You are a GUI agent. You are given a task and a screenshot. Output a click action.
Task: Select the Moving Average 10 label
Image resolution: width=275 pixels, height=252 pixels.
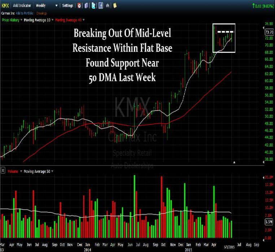coord(37,20)
